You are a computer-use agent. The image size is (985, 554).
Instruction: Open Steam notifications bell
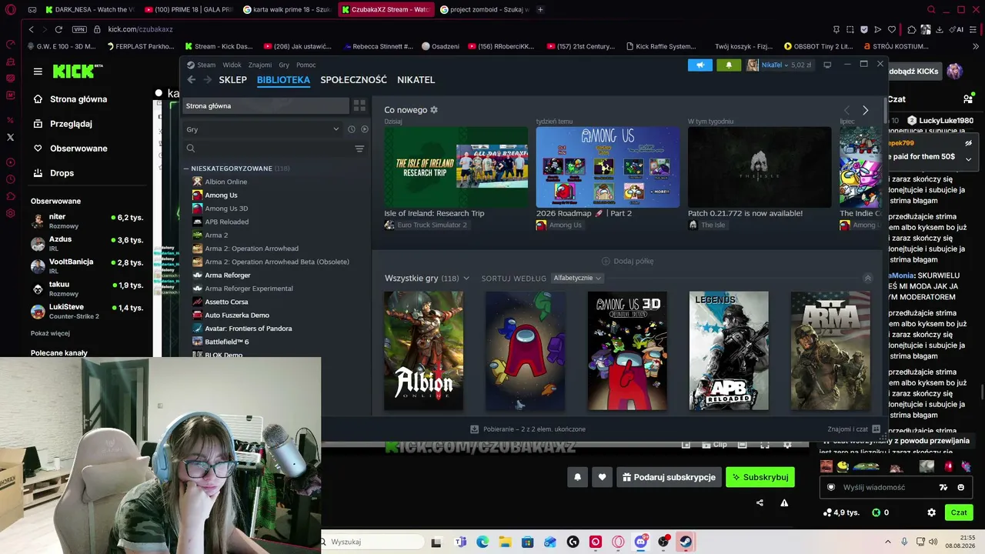point(729,65)
